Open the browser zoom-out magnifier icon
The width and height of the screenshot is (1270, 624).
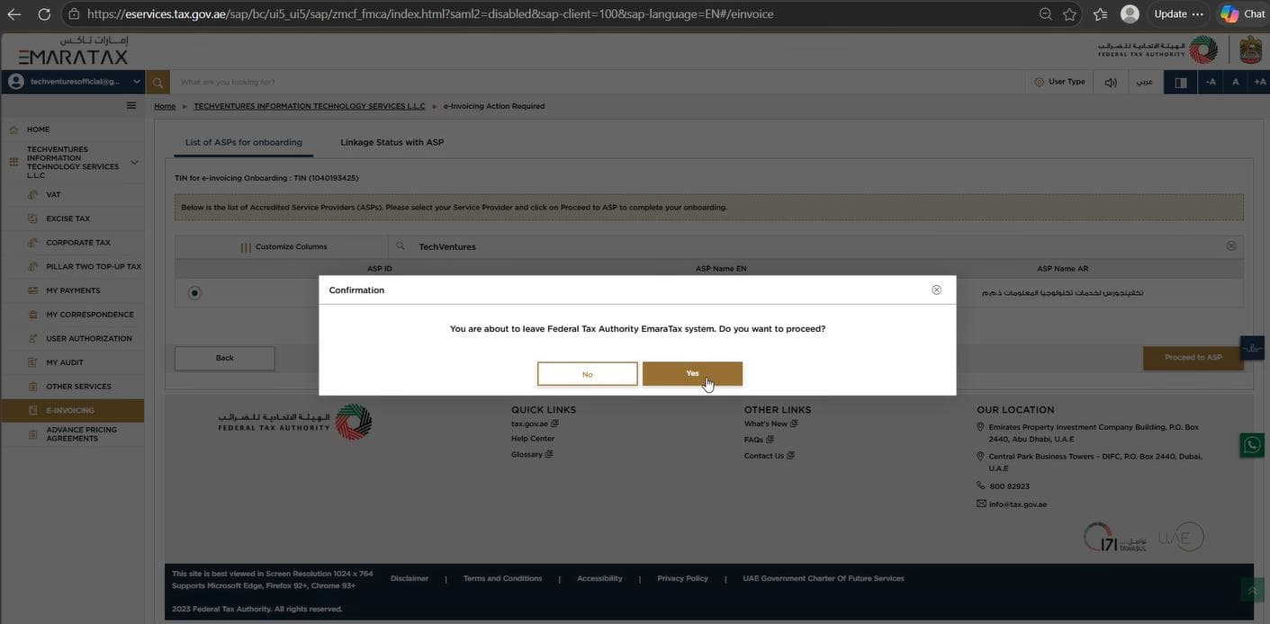pyautogui.click(x=1045, y=14)
